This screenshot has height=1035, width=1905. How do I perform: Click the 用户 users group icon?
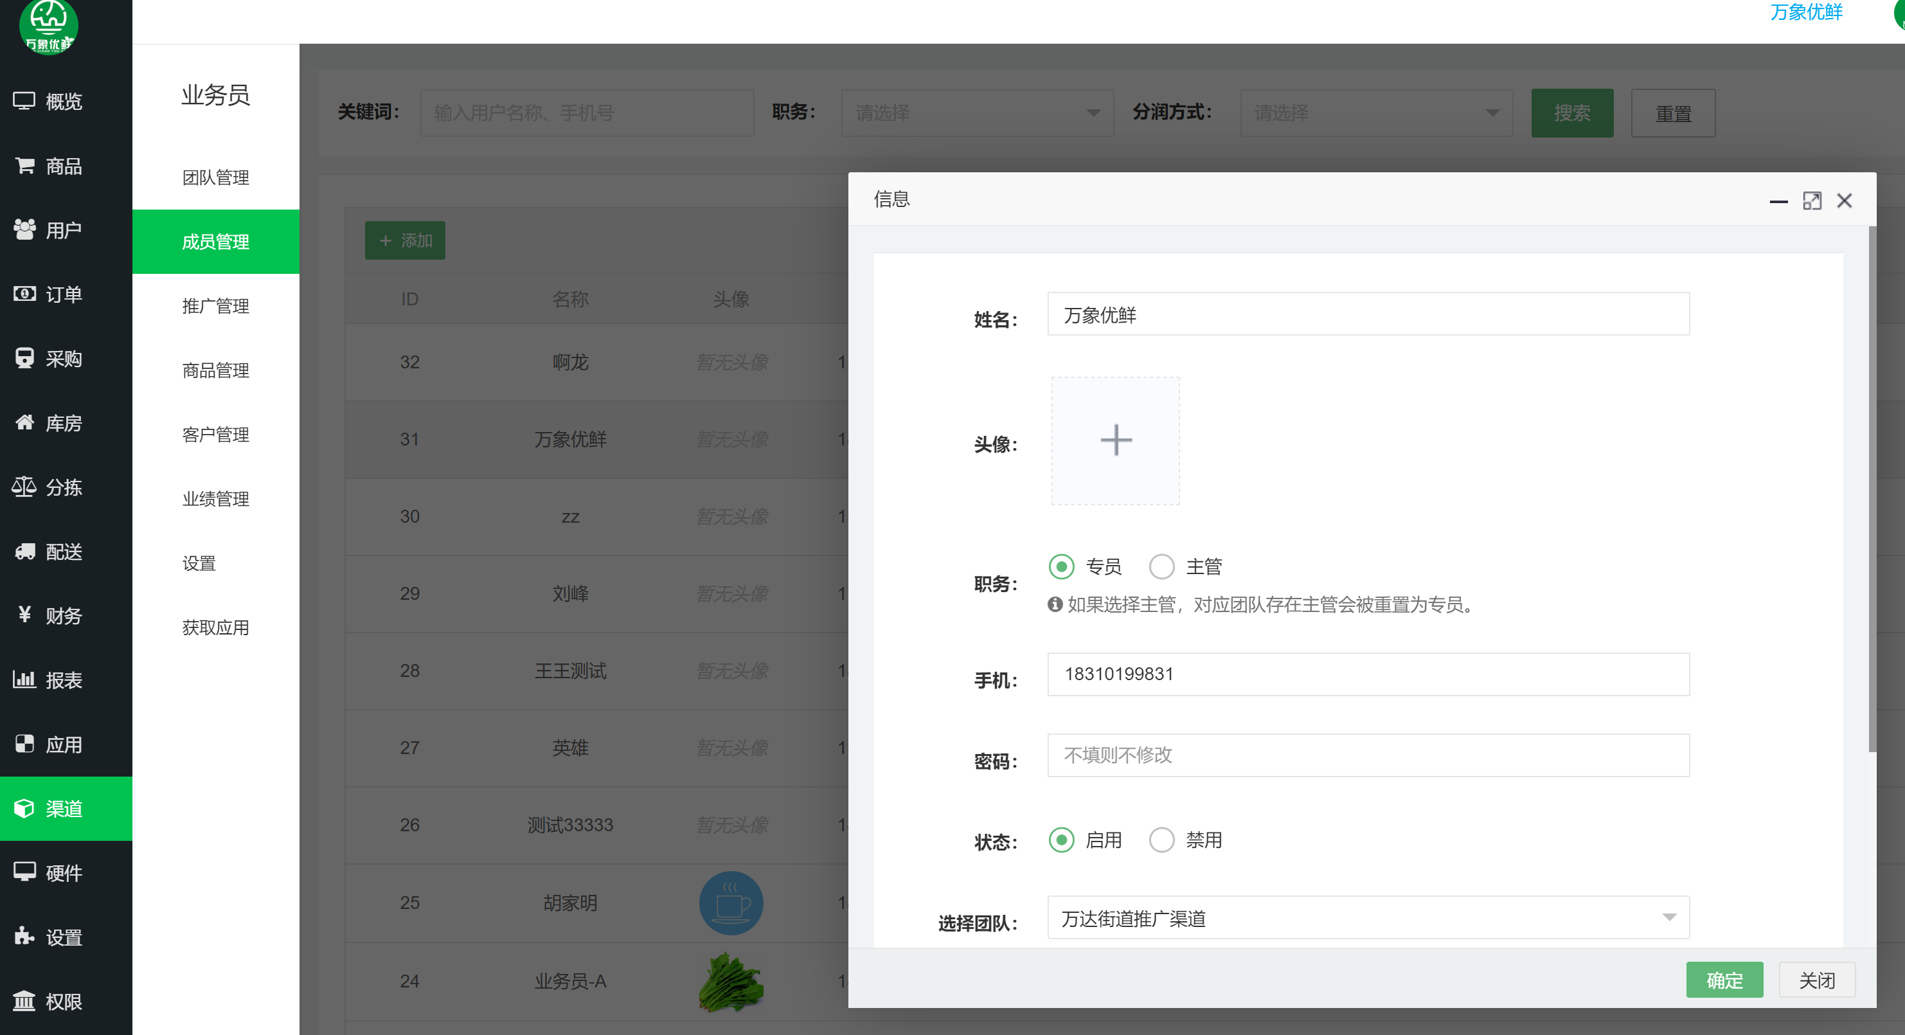click(24, 230)
